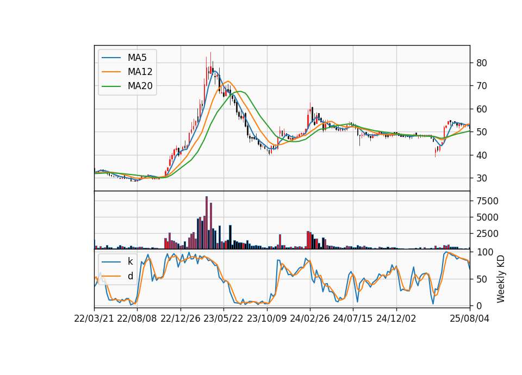522x375 pixels.
Task: Click the green MA20 legend line sample
Action: [111, 86]
